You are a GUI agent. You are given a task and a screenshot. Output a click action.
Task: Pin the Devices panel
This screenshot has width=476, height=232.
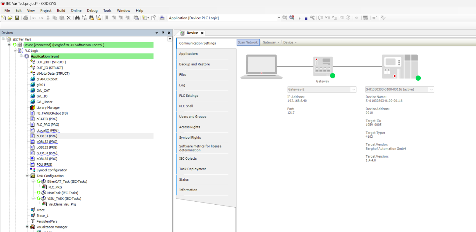163,33
